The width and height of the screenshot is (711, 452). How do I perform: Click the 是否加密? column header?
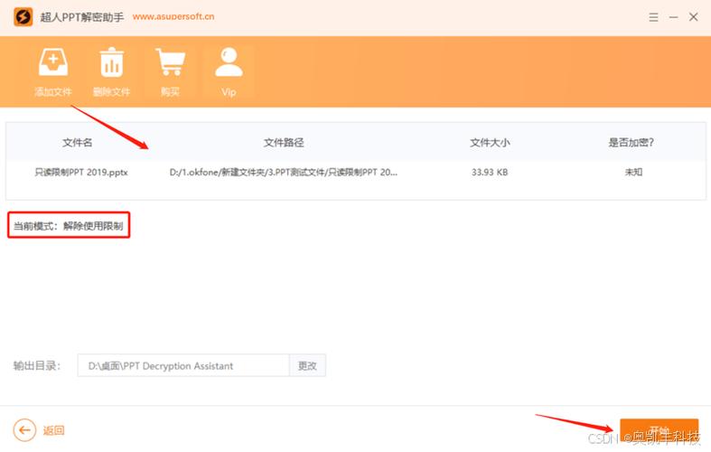pos(631,143)
